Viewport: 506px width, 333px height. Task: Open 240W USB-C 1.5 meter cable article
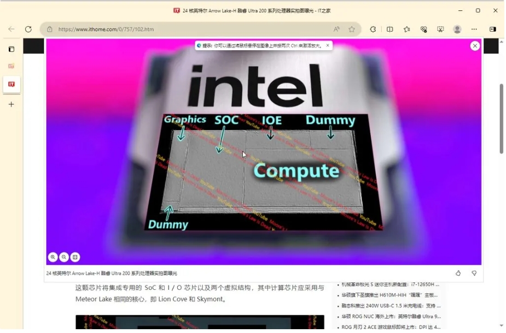(x=392, y=306)
